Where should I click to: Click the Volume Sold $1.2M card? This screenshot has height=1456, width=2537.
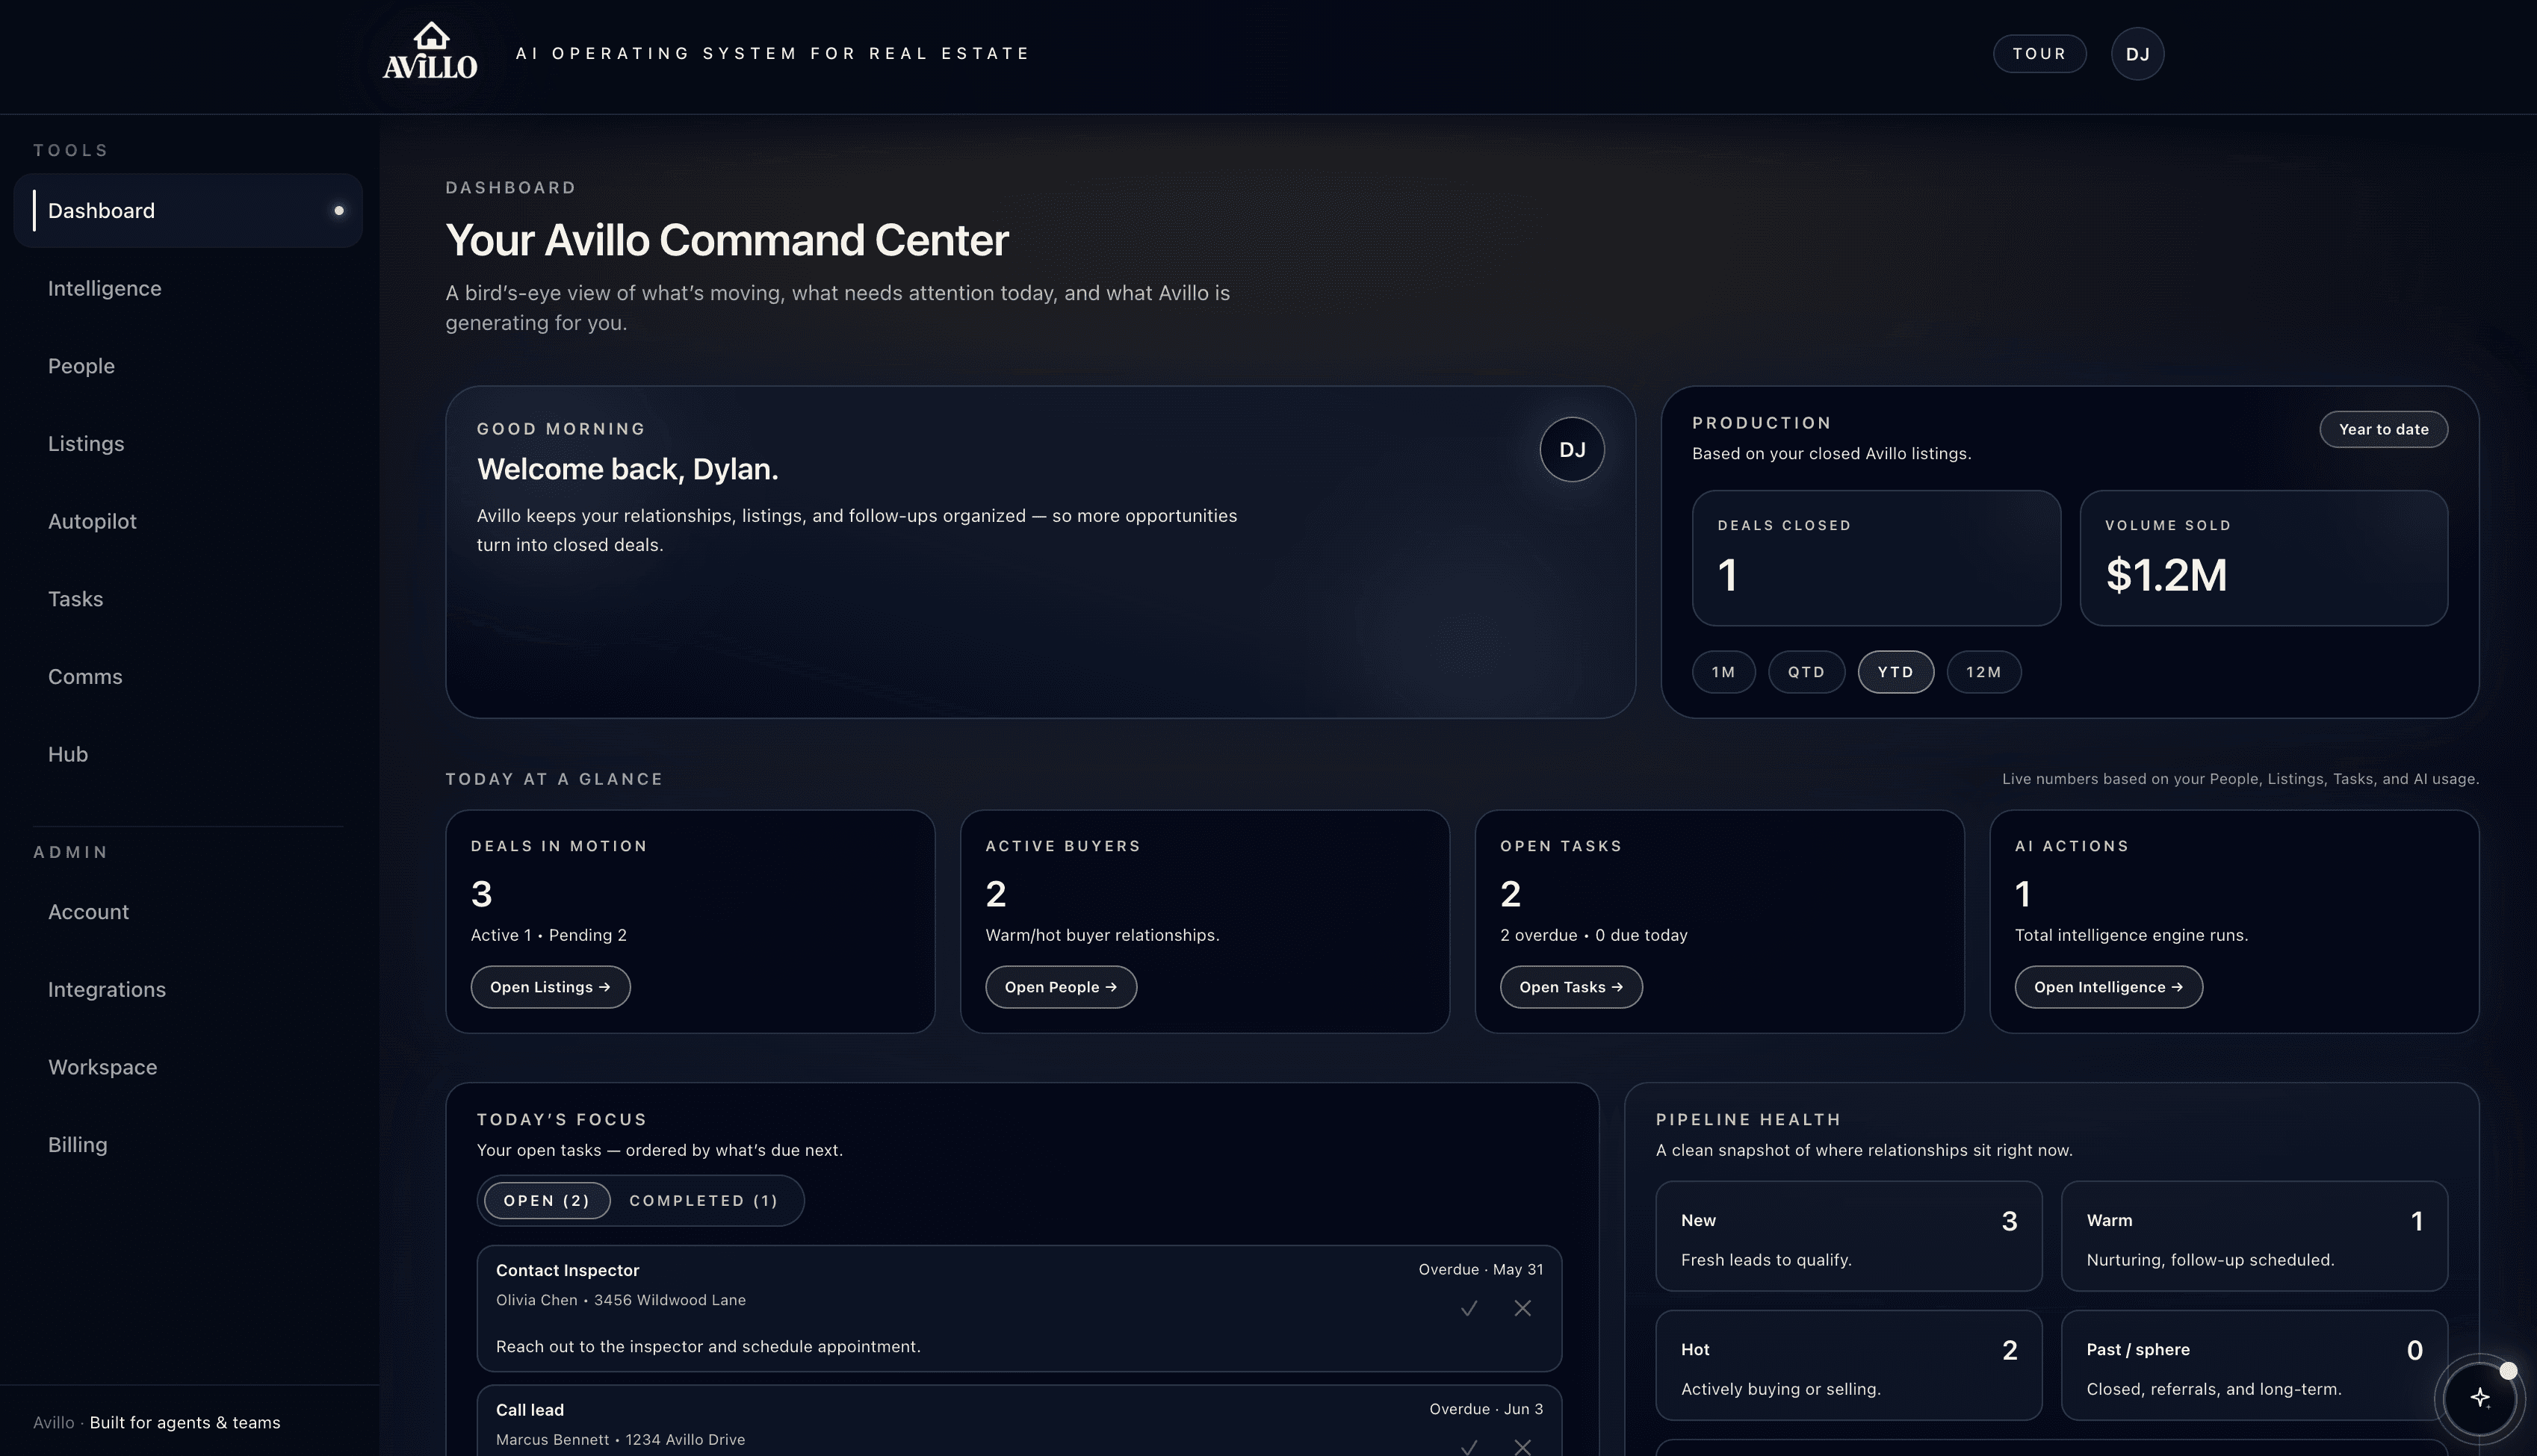pos(2263,558)
